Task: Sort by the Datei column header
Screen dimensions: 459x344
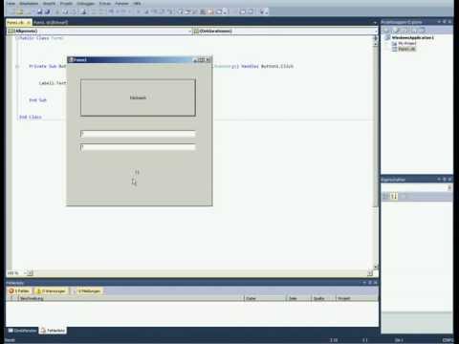Action: click(265, 298)
